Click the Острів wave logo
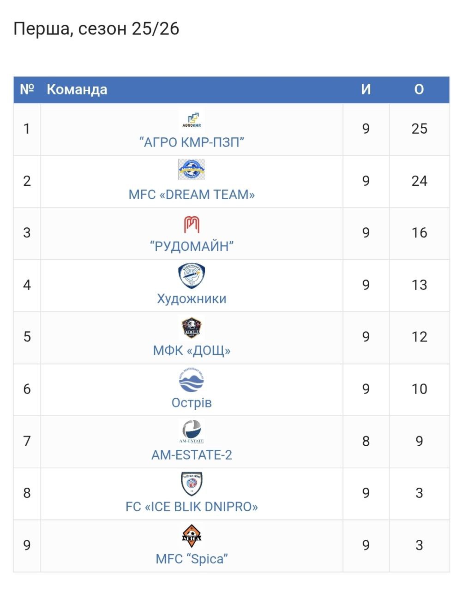463x590 pixels. pos(192,380)
